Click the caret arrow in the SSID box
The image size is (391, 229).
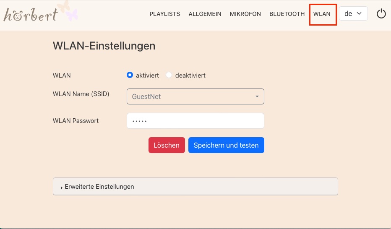click(257, 97)
